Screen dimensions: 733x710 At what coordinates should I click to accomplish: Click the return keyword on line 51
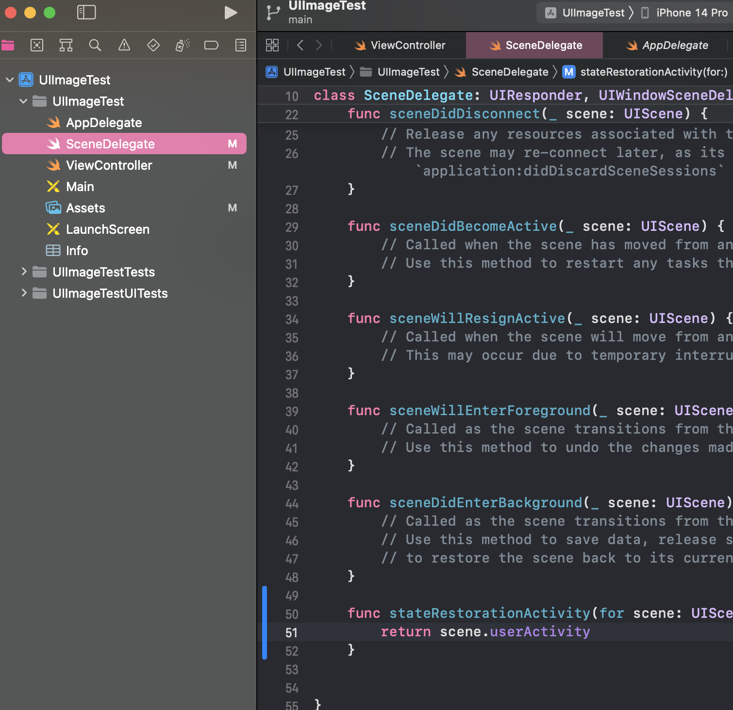(x=406, y=631)
